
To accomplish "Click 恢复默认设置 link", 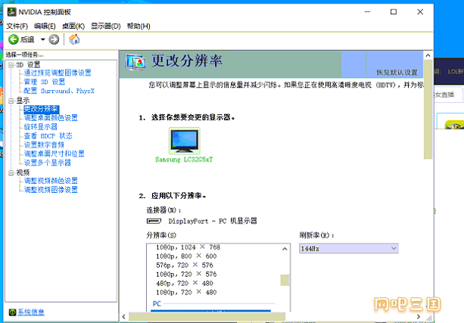I will pos(397,73).
